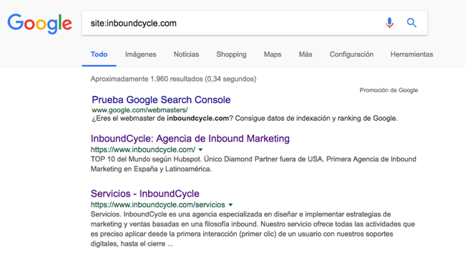The height and width of the screenshot is (263, 465).
Task: Click www.google.com/webmasters/ URL
Action: point(139,110)
